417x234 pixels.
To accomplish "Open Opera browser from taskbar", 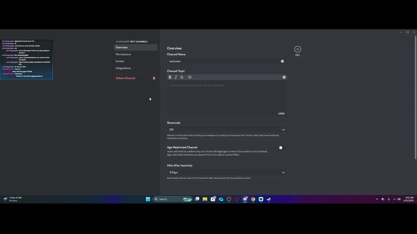I will click(237, 199).
